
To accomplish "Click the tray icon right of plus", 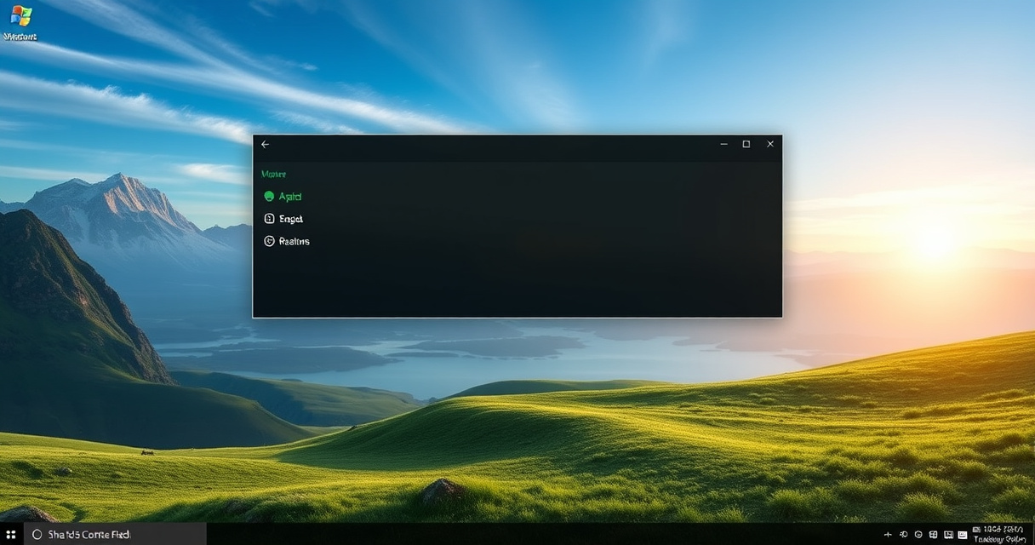I will 903,535.
